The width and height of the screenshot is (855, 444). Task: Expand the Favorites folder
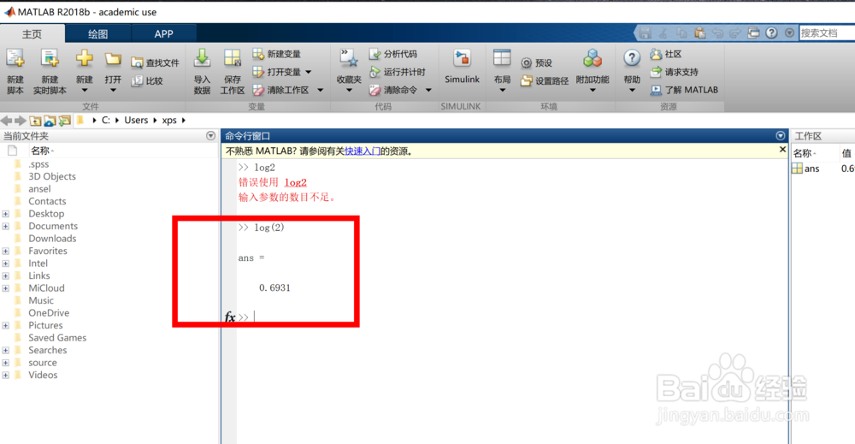click(x=5, y=251)
